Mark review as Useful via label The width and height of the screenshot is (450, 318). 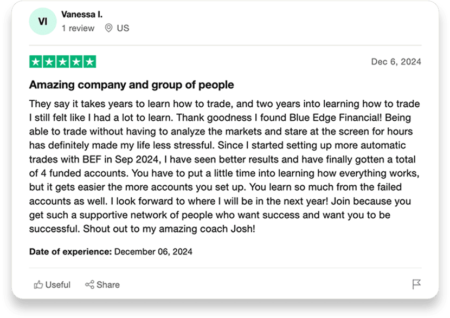57,285
